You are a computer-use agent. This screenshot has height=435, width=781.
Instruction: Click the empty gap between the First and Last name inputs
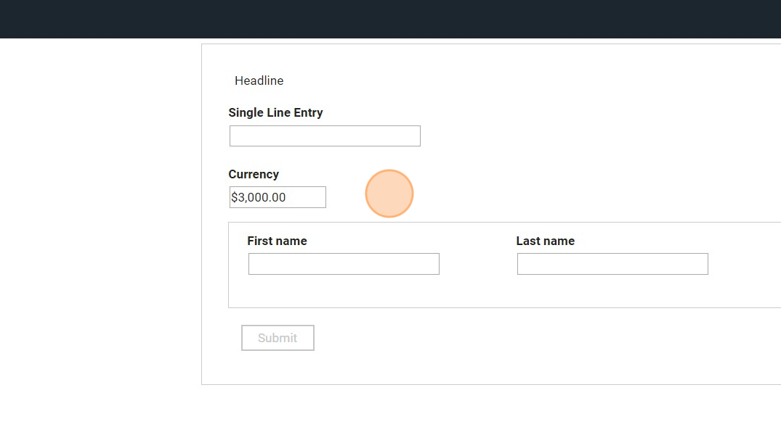point(477,264)
